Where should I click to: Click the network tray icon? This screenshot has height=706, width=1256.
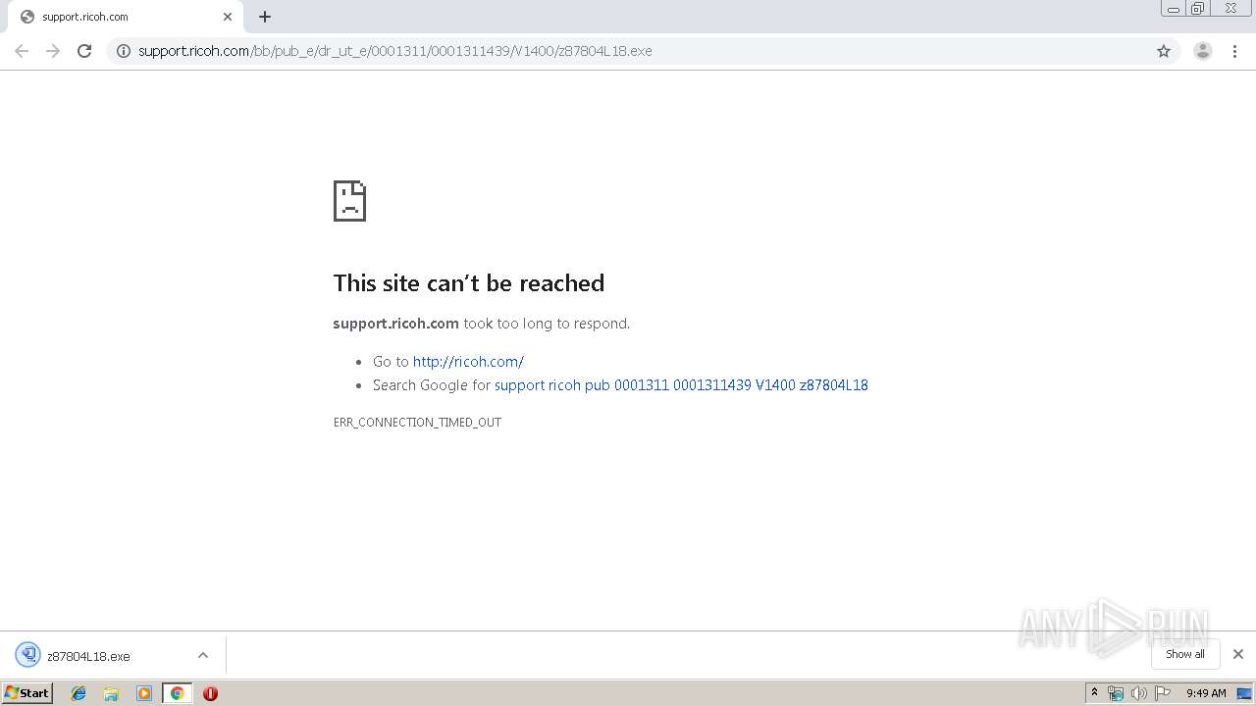point(1116,693)
